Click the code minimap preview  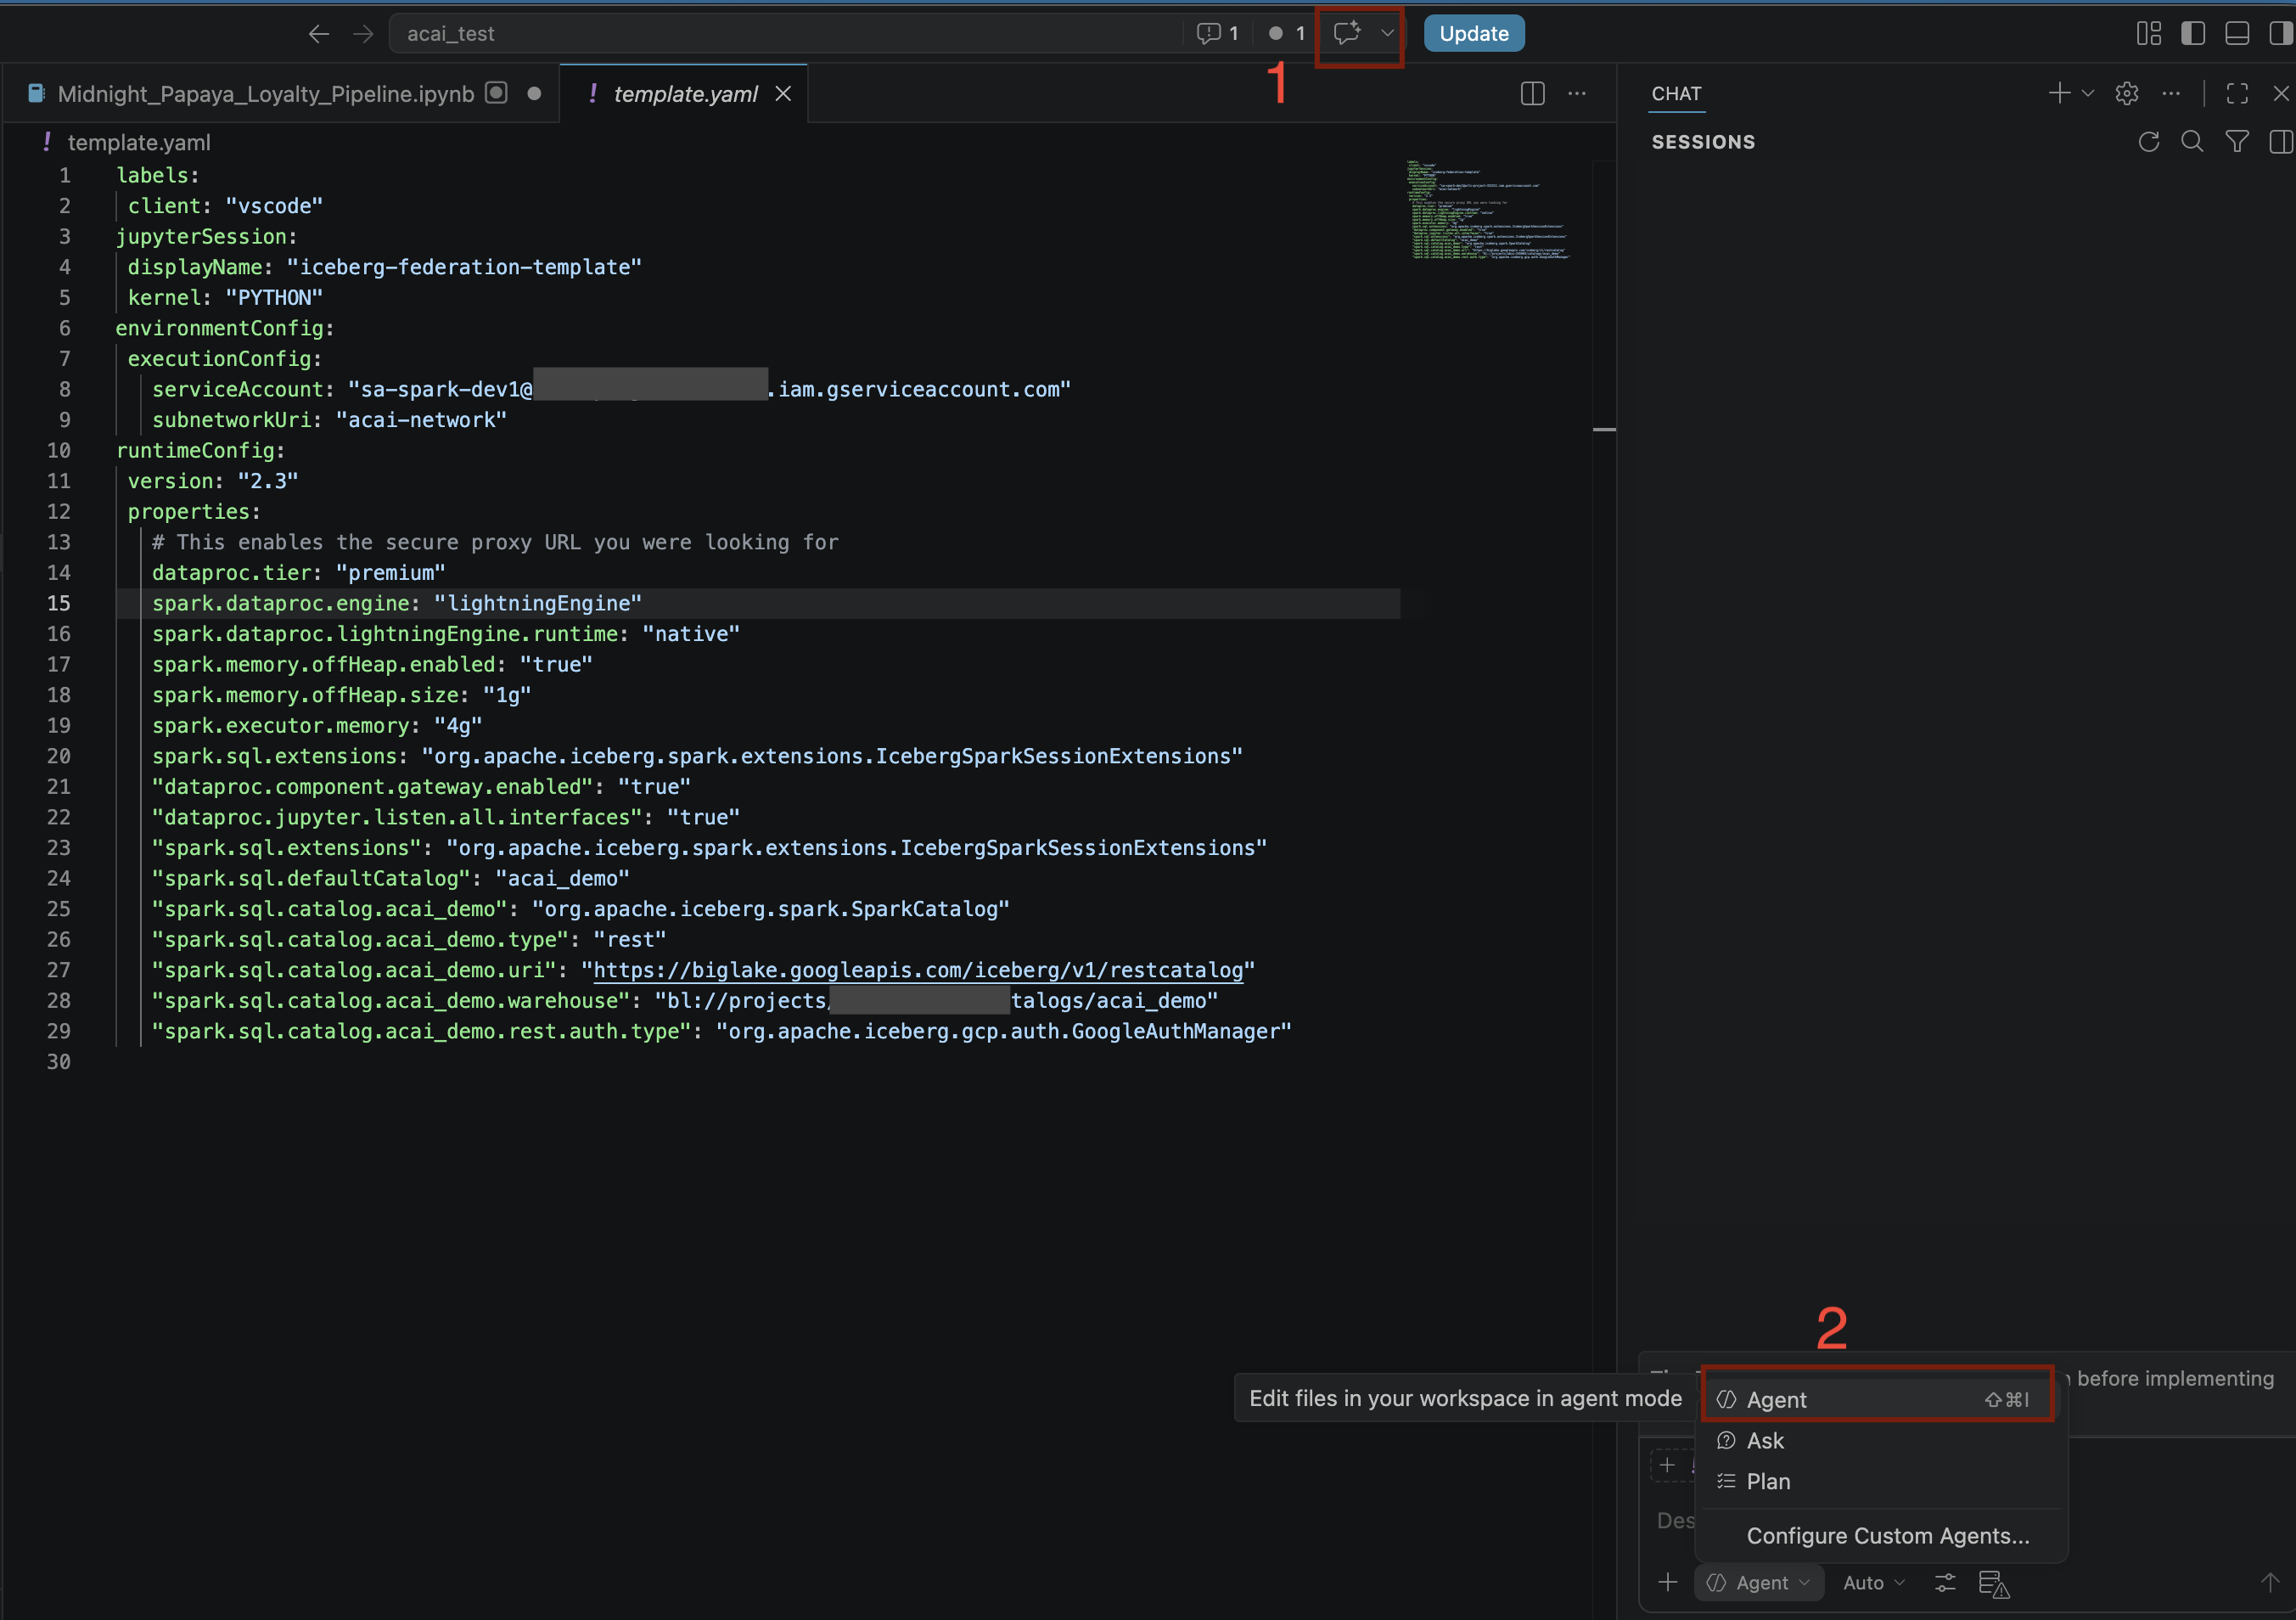point(1490,210)
